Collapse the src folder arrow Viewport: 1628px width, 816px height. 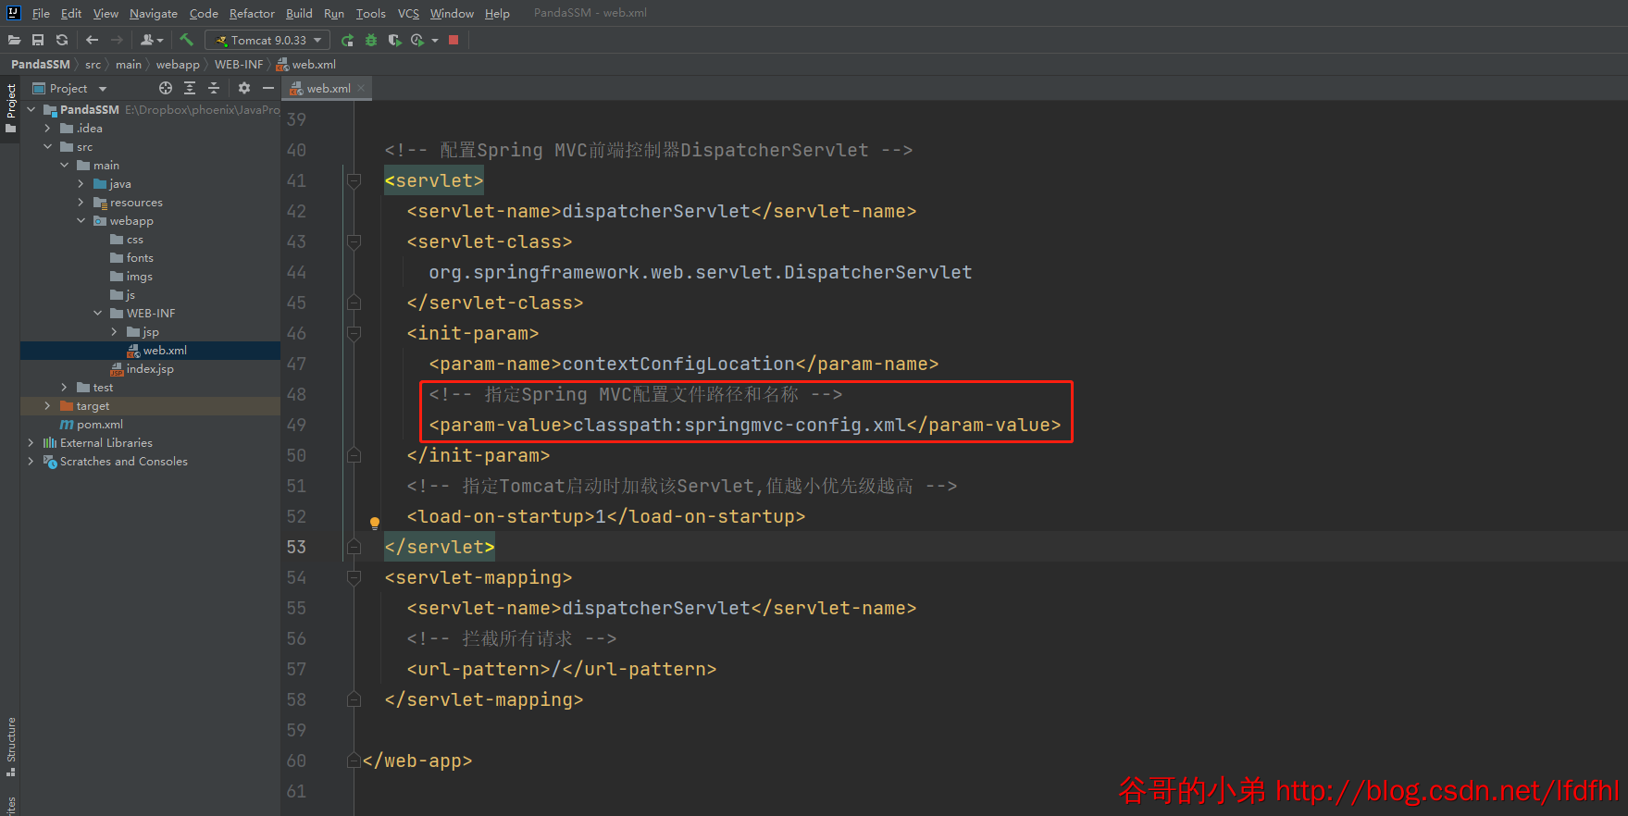point(48,147)
